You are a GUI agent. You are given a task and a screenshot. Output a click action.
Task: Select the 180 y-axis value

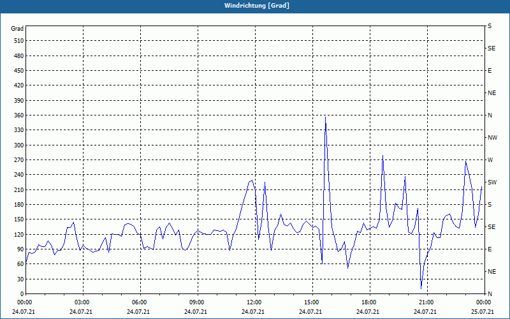pos(19,205)
